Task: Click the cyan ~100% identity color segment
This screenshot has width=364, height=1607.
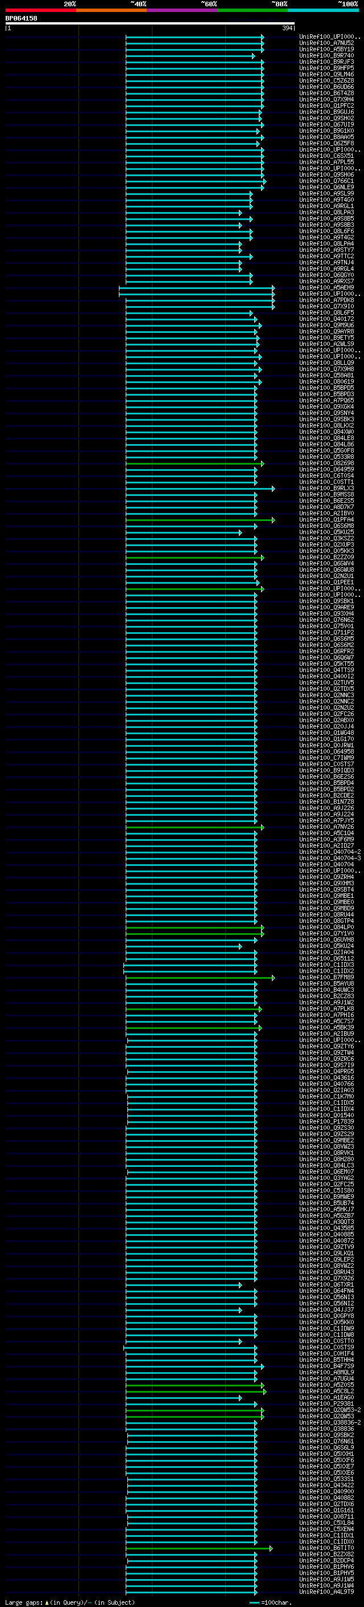Action: click(x=323, y=11)
